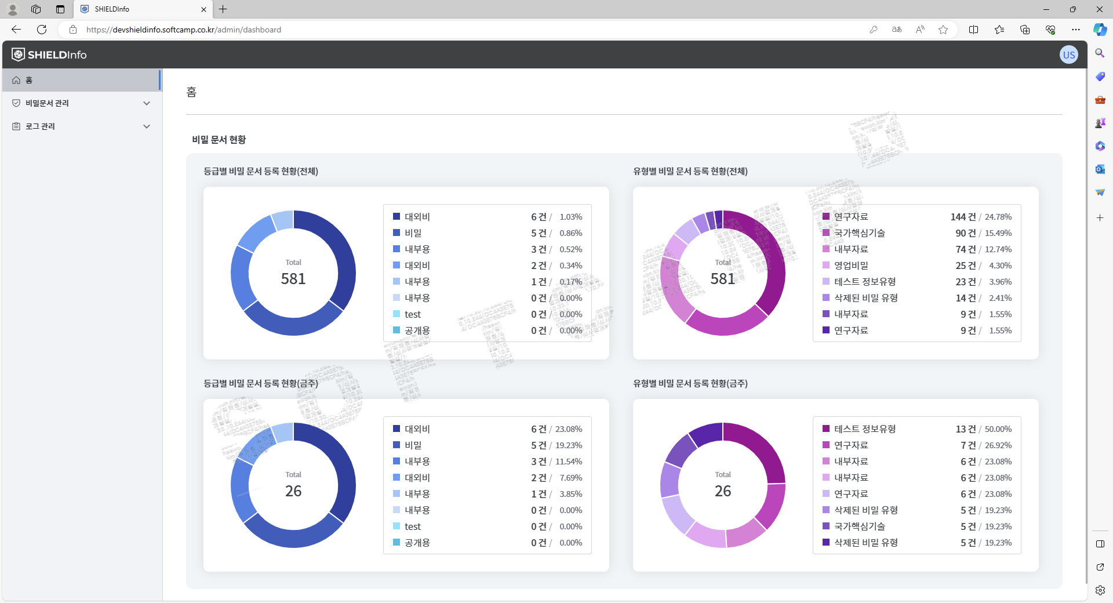This screenshot has height=603, width=1113.
Task: Open the tab actions menu icon
Action: [60, 9]
